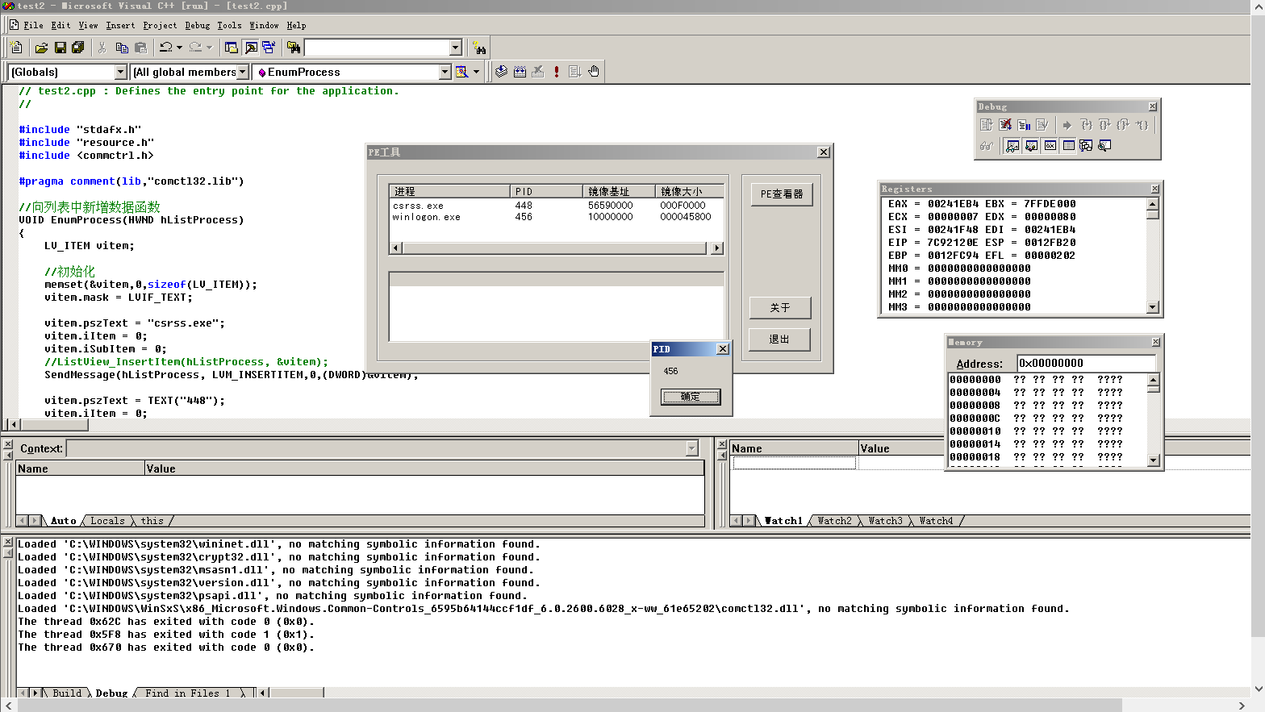Click the Paste clipboard icon
Viewport: 1265px width, 712px height.
coord(140,48)
